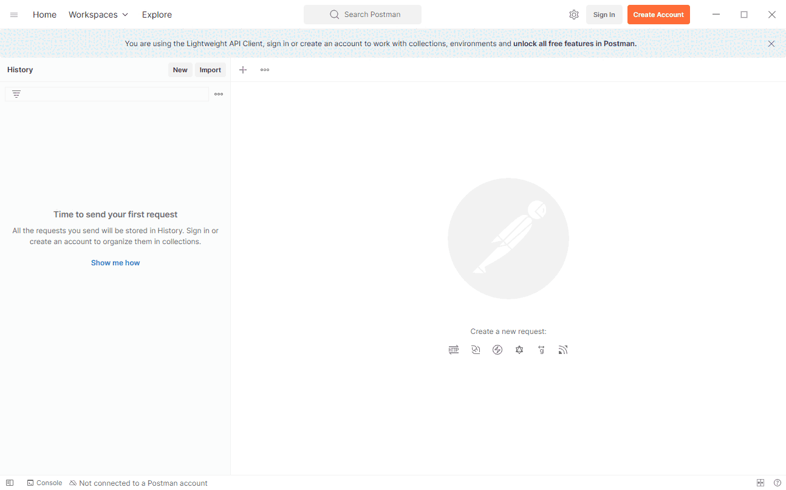This screenshot has height=490, width=786.
Task: Click the Time to send your first request heading
Action: [115, 214]
